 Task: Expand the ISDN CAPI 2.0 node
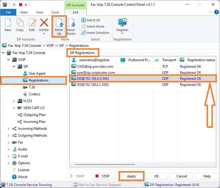tap(14, 108)
